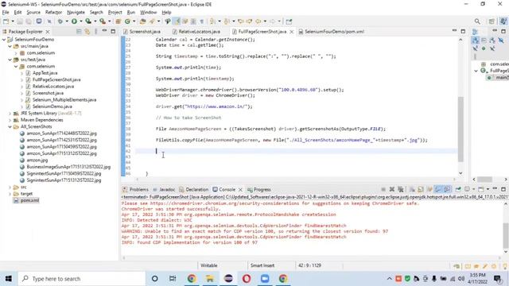The image size is (509, 286).
Task: Open File Explorer from the Windows taskbar
Action: point(210,279)
